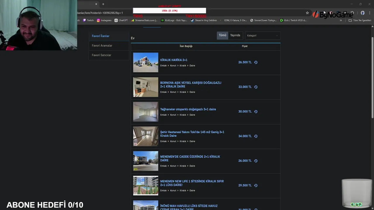Show all listings with Tümü toggle

click(223, 35)
